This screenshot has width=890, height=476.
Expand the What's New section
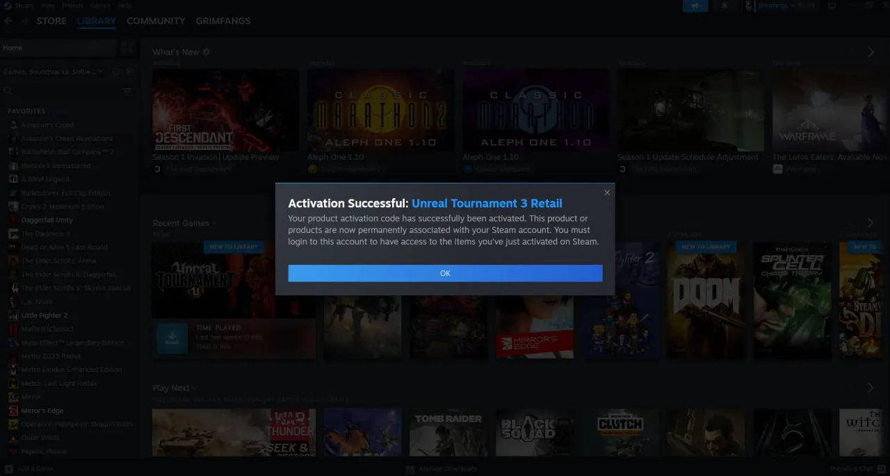(206, 51)
